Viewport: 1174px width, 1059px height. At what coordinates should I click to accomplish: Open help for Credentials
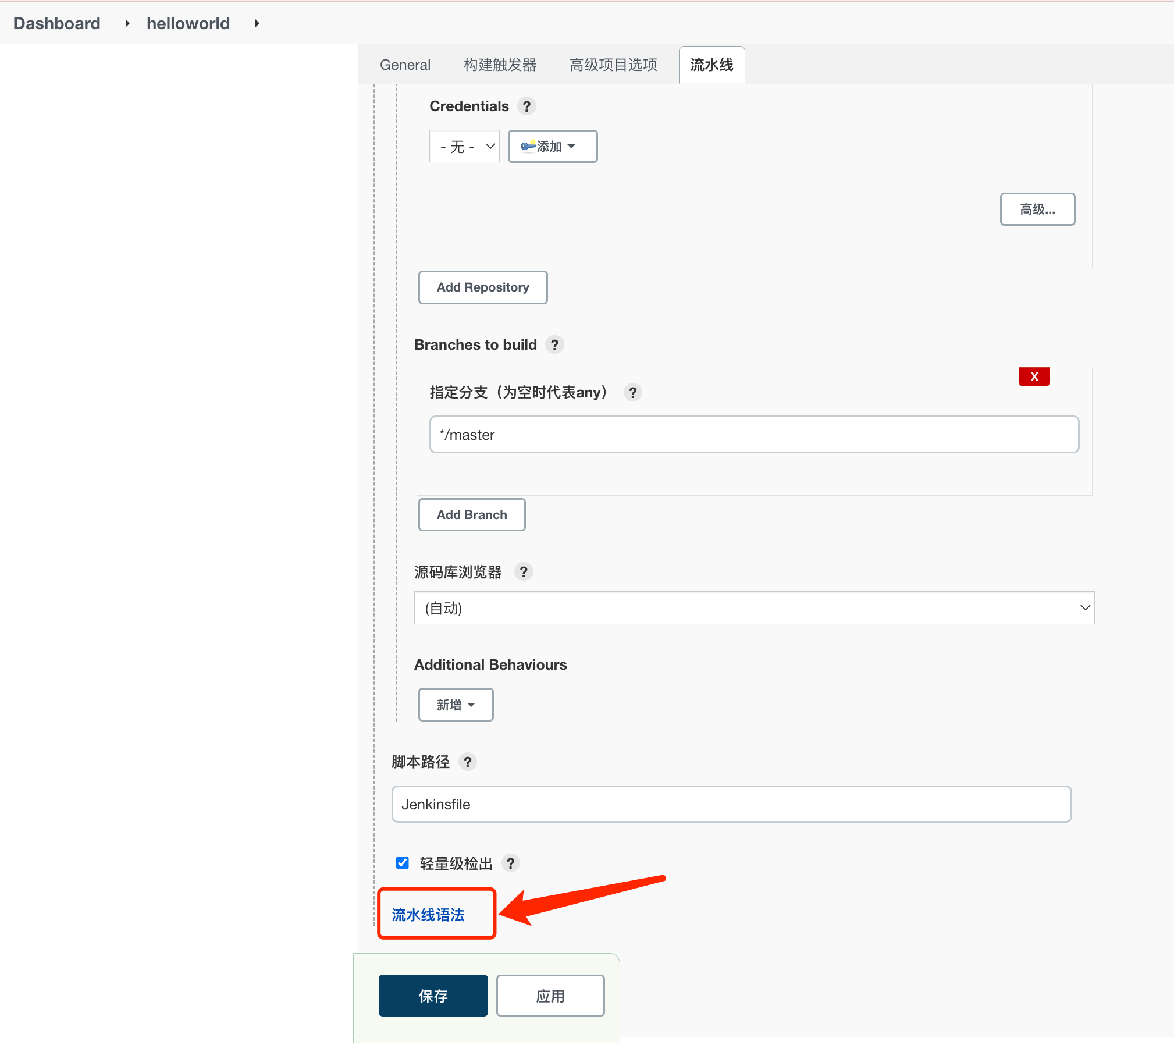click(x=526, y=106)
